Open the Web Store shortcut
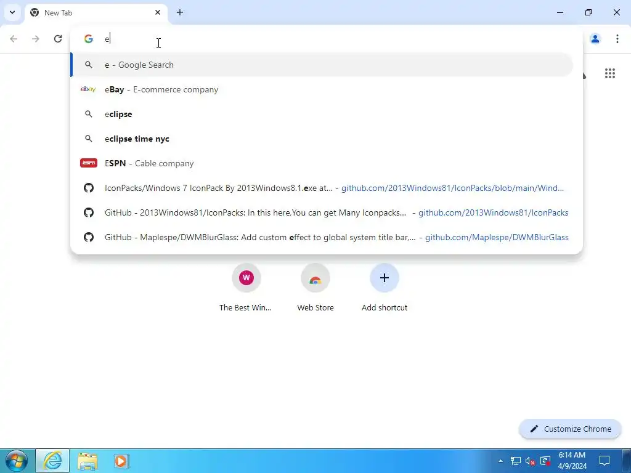This screenshot has height=473, width=631. pos(315,288)
